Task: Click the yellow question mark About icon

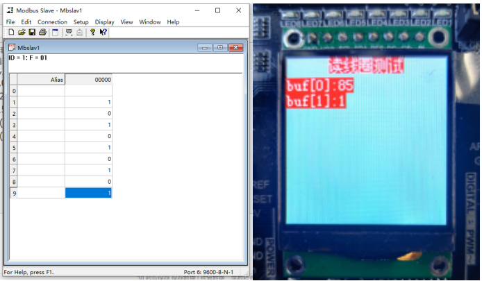Action: click(92, 32)
